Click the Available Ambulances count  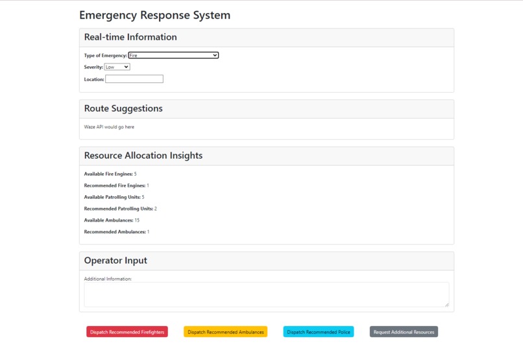click(137, 220)
